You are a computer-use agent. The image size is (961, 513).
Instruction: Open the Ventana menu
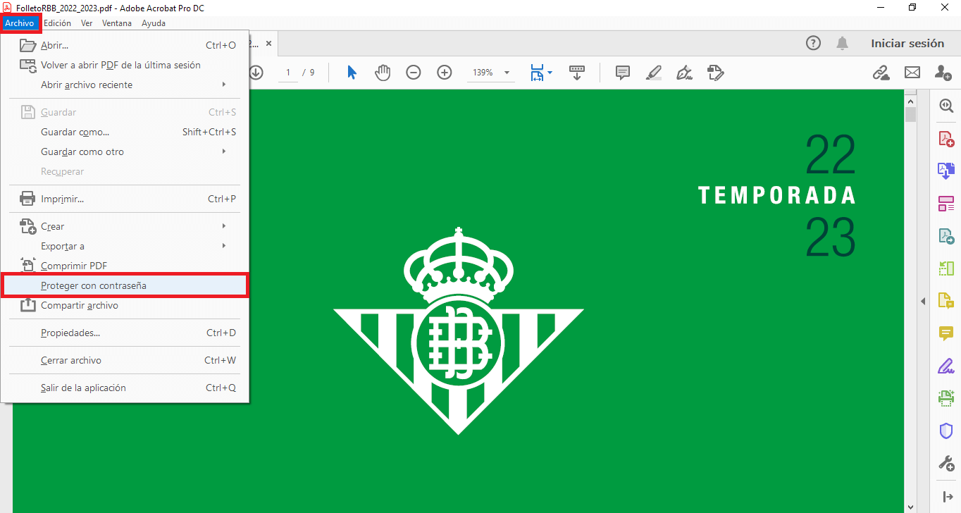tap(117, 23)
